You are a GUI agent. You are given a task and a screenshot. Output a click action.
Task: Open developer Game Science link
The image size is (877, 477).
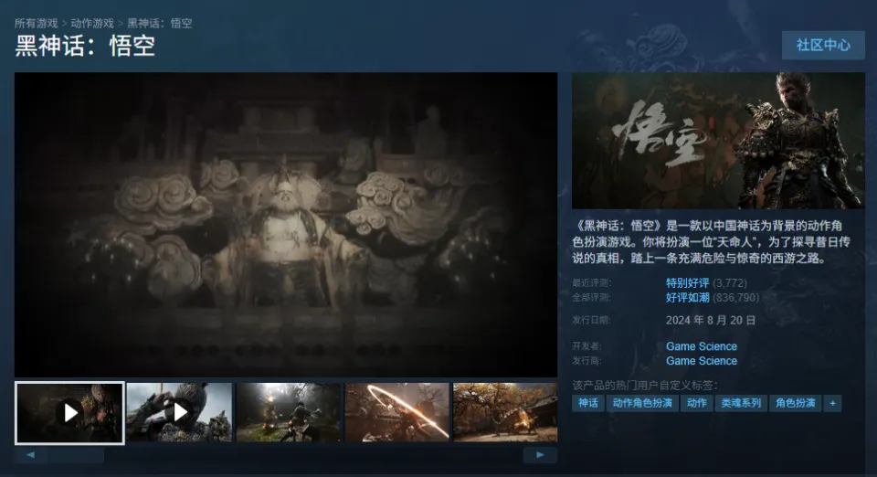[702, 346]
